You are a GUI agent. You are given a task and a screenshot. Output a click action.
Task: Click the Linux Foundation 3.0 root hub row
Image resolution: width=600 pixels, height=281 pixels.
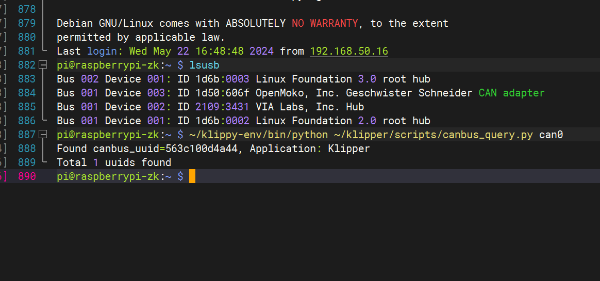243,79
